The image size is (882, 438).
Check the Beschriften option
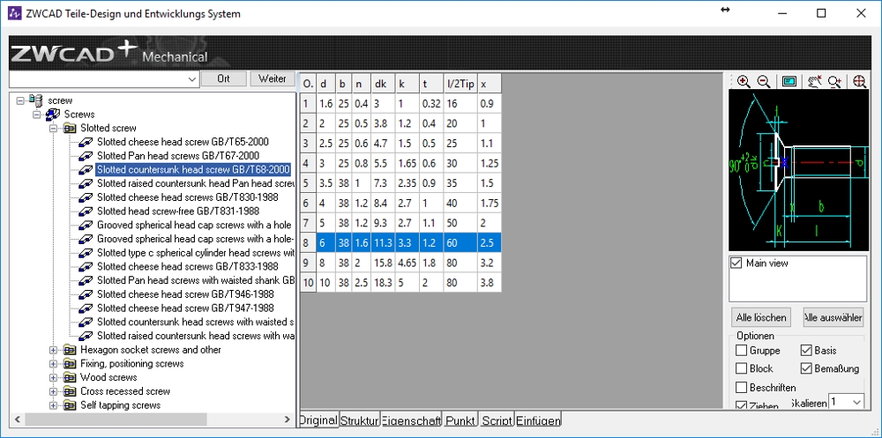click(742, 388)
